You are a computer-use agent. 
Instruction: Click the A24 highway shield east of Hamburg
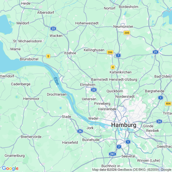point(159,121)
